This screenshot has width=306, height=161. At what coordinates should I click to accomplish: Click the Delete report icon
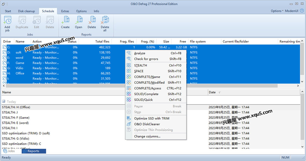[x=92, y=20]
